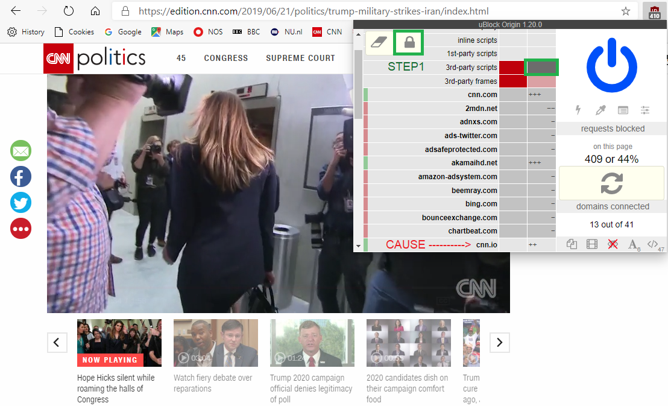Go to the browser home page icon
This screenshot has width=668, height=406.
95,11
